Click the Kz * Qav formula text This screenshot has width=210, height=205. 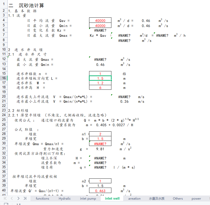[98, 36]
